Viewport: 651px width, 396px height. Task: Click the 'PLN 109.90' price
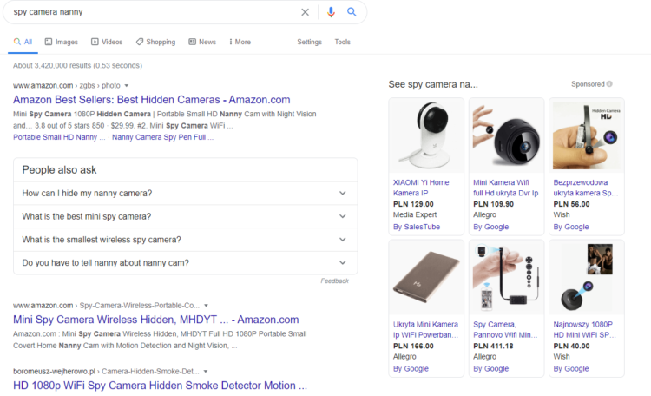[x=493, y=204]
